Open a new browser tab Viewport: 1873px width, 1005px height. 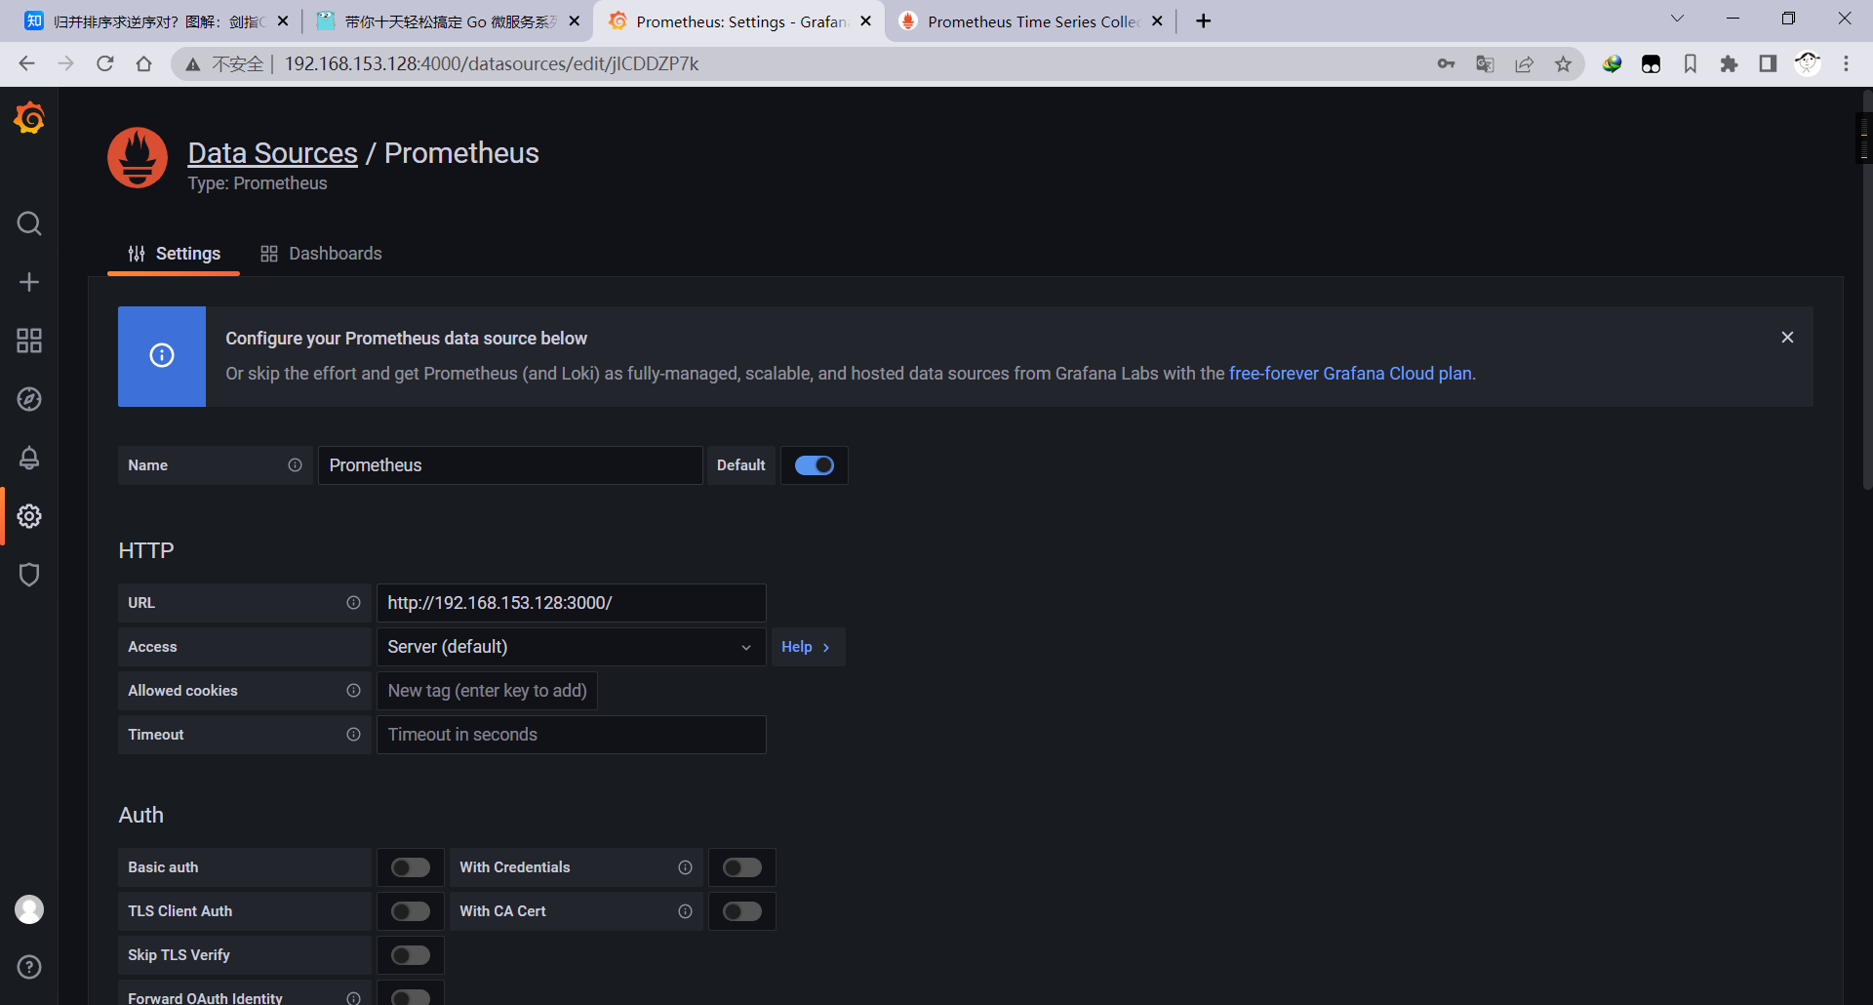click(1204, 21)
